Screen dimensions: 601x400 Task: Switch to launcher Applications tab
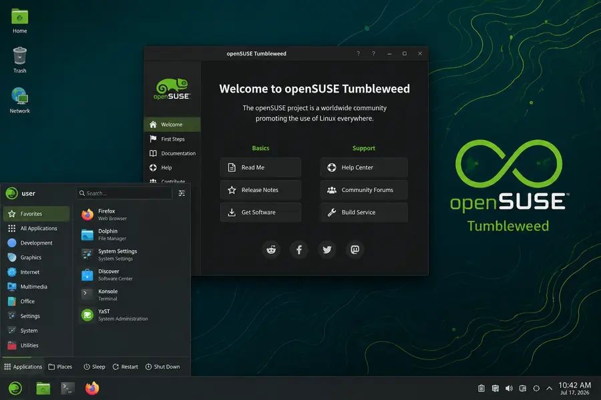coord(23,367)
